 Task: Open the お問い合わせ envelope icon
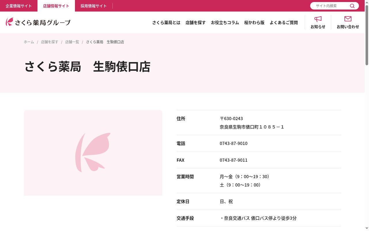(348, 19)
